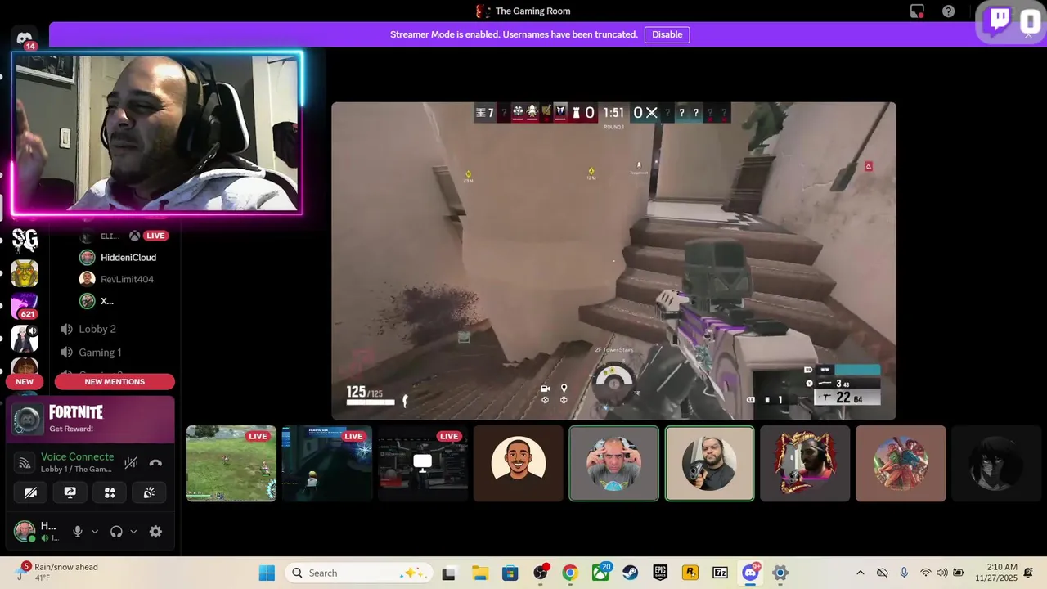Watch the blue-tinted second live stream thumbnail

click(327, 463)
